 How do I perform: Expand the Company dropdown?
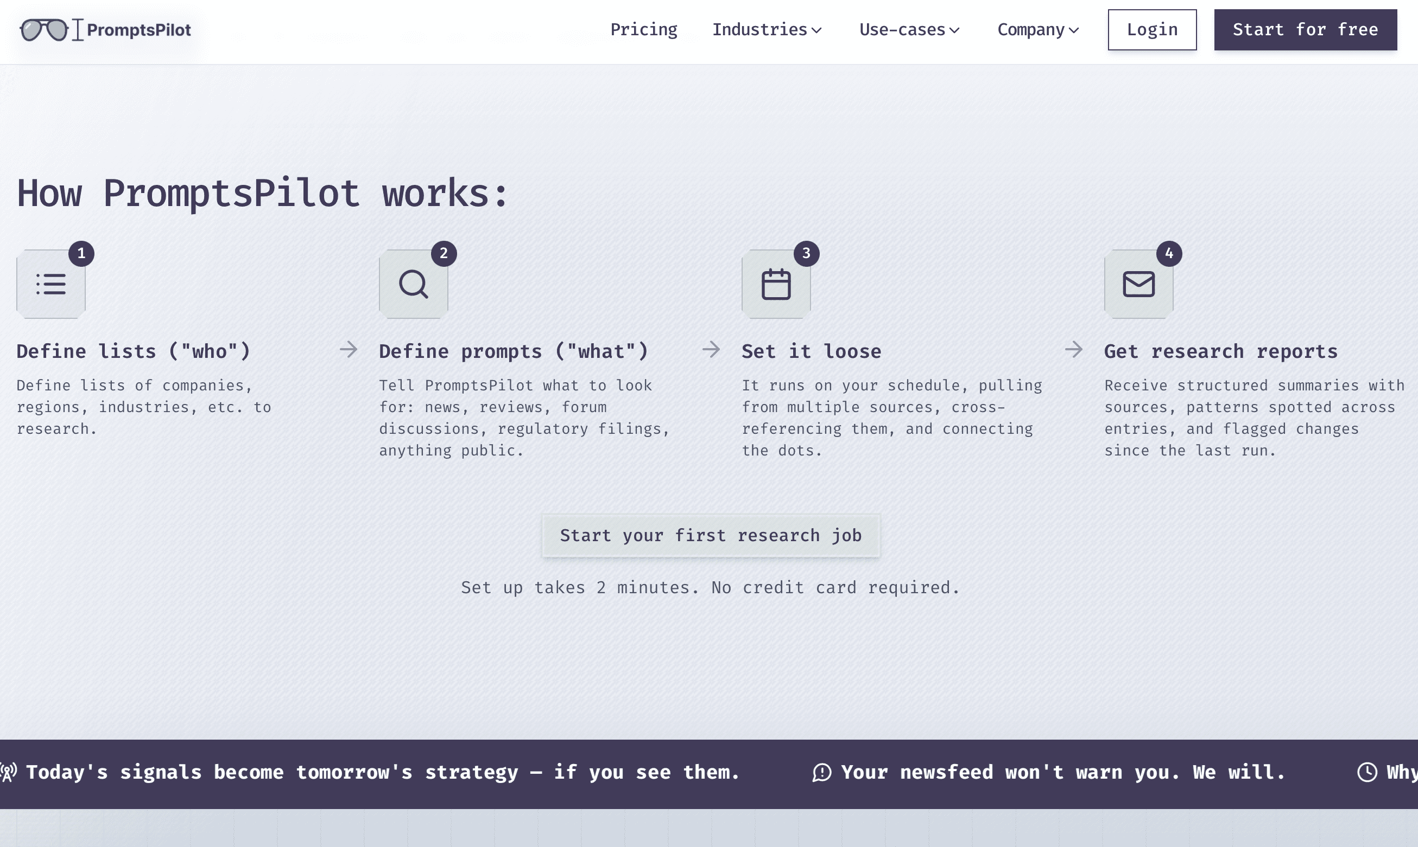click(x=1037, y=29)
